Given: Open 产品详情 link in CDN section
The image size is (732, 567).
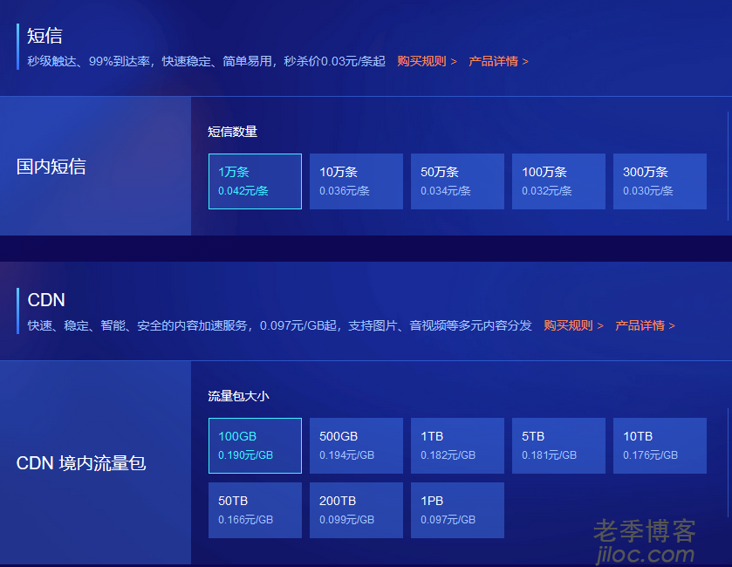Looking at the screenshot, I should [645, 325].
